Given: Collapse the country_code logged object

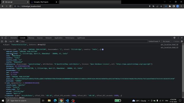Looking at the screenshot, I should tap(4, 49).
